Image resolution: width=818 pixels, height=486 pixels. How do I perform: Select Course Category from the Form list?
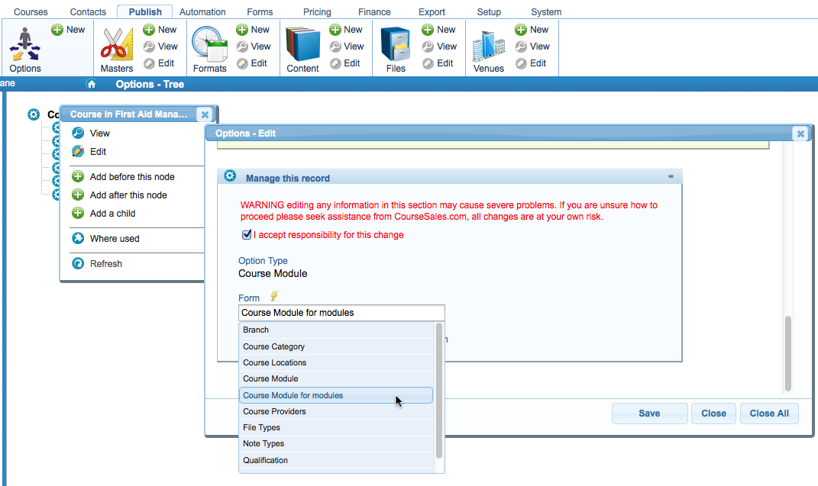pyautogui.click(x=336, y=346)
